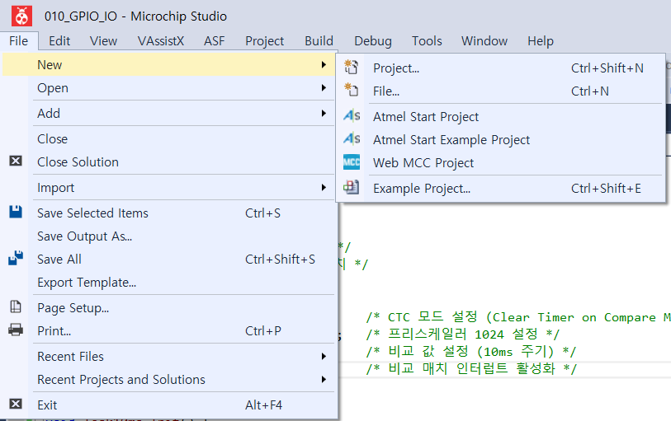Choose File... in New submenu

(x=501, y=91)
